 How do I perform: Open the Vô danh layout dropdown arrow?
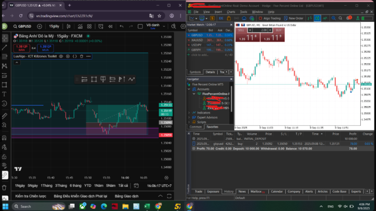coord(164,26)
